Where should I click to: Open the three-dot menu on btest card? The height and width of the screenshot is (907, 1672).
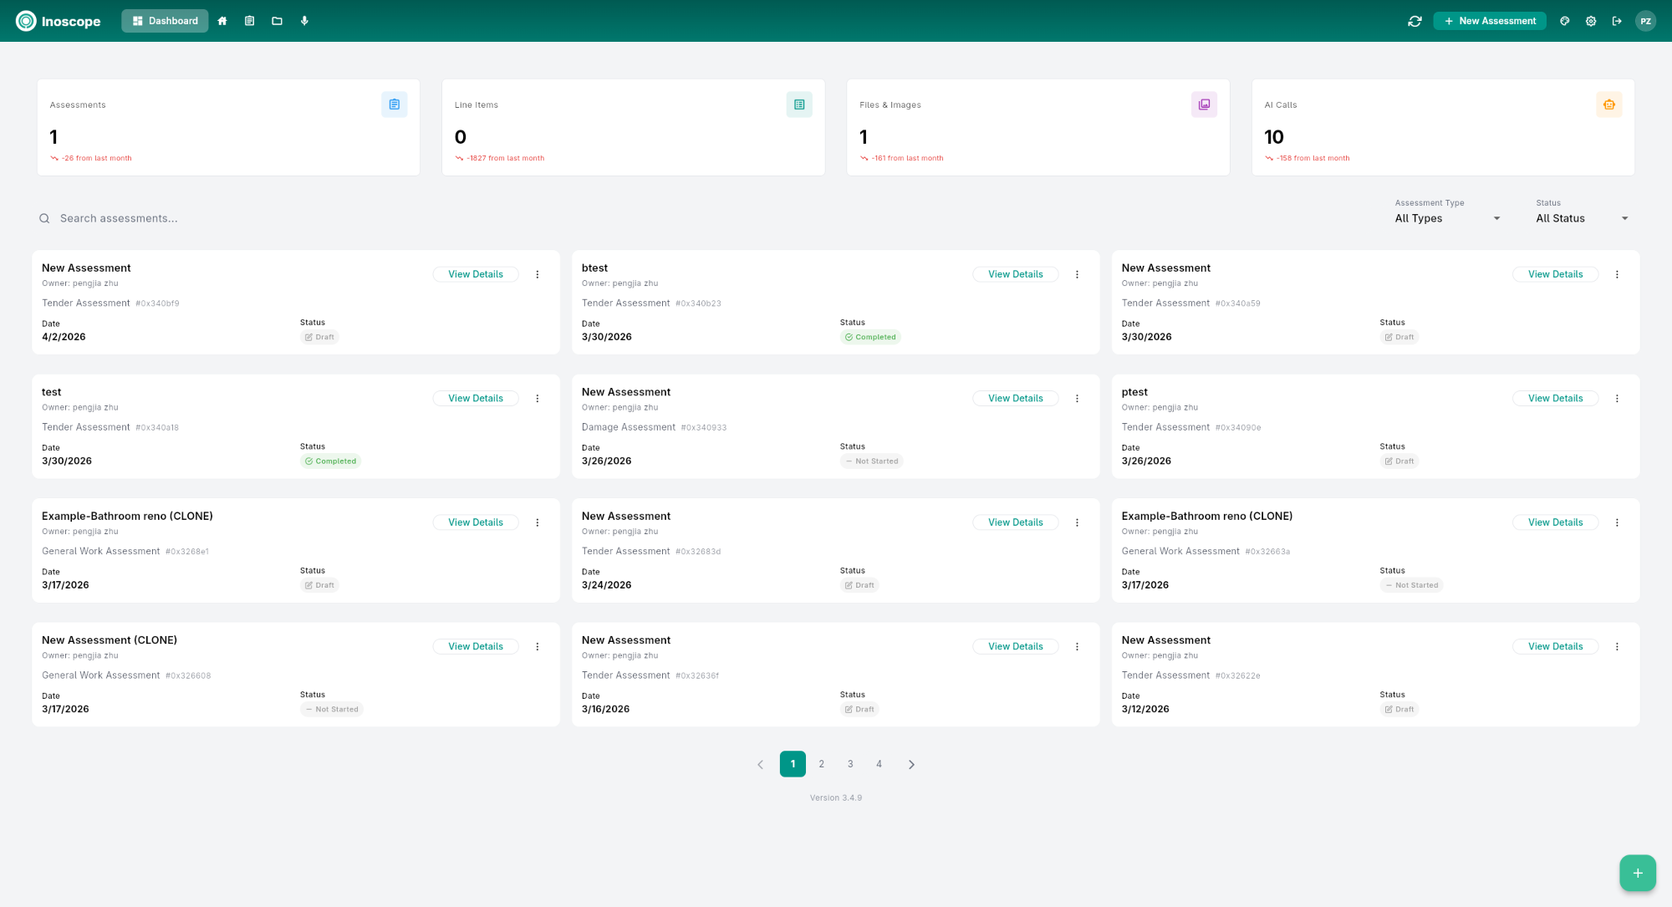(1078, 274)
